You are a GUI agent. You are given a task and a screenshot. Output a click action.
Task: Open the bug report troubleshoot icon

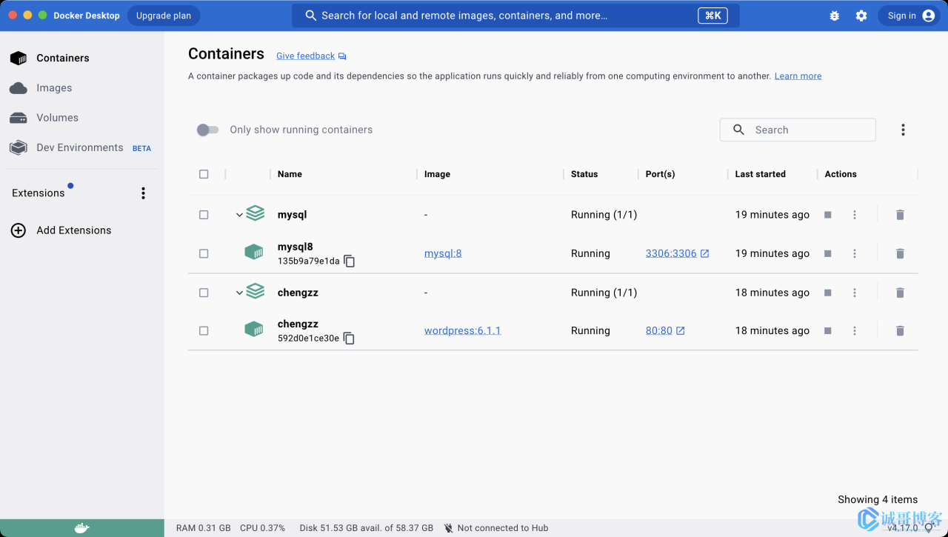835,16
